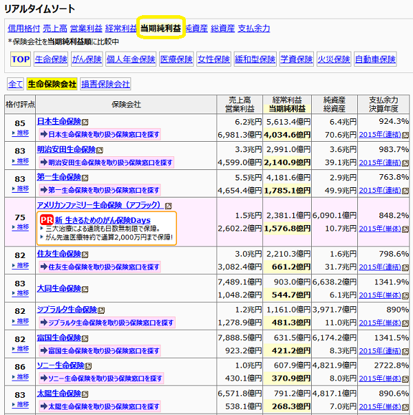Open external link icon beside ソニー生命保険
This screenshot has height=415, width=413.
pyautogui.click(x=88, y=366)
